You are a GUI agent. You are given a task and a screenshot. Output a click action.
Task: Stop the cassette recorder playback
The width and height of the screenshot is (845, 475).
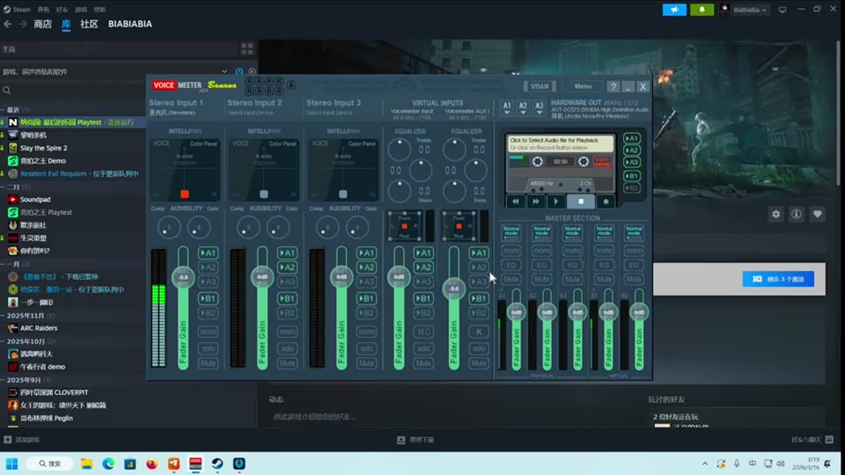(x=581, y=202)
